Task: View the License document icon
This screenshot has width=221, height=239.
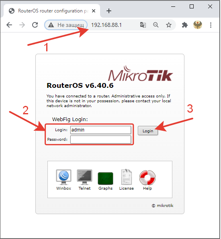Action: point(126,177)
